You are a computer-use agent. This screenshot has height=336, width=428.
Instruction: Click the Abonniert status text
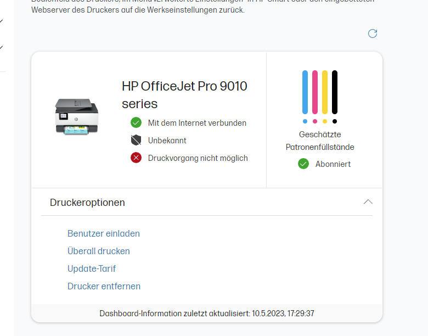coord(333,164)
